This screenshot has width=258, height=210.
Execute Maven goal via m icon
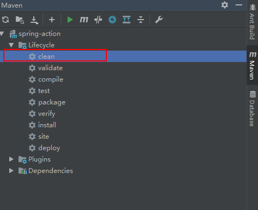(84, 20)
